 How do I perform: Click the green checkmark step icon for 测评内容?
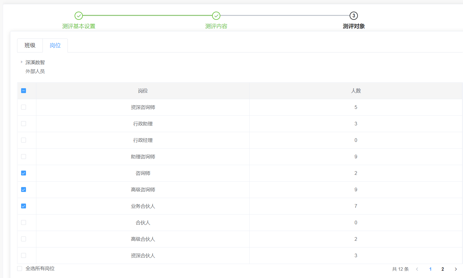tap(216, 16)
